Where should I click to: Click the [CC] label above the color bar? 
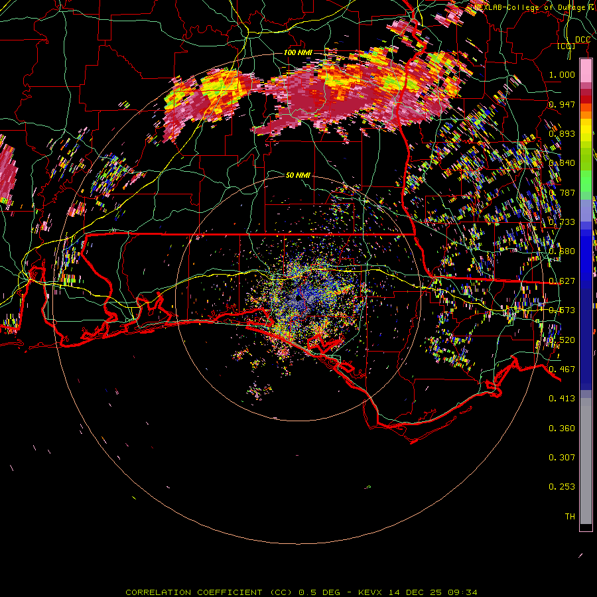tap(566, 46)
